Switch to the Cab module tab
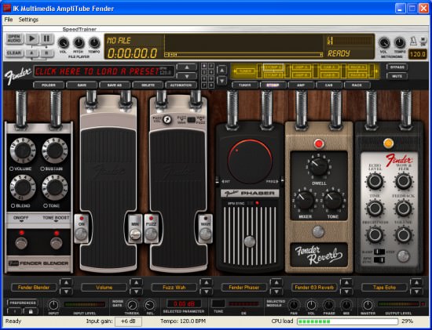Image resolution: width=432 pixels, height=330 pixels. tap(328, 85)
